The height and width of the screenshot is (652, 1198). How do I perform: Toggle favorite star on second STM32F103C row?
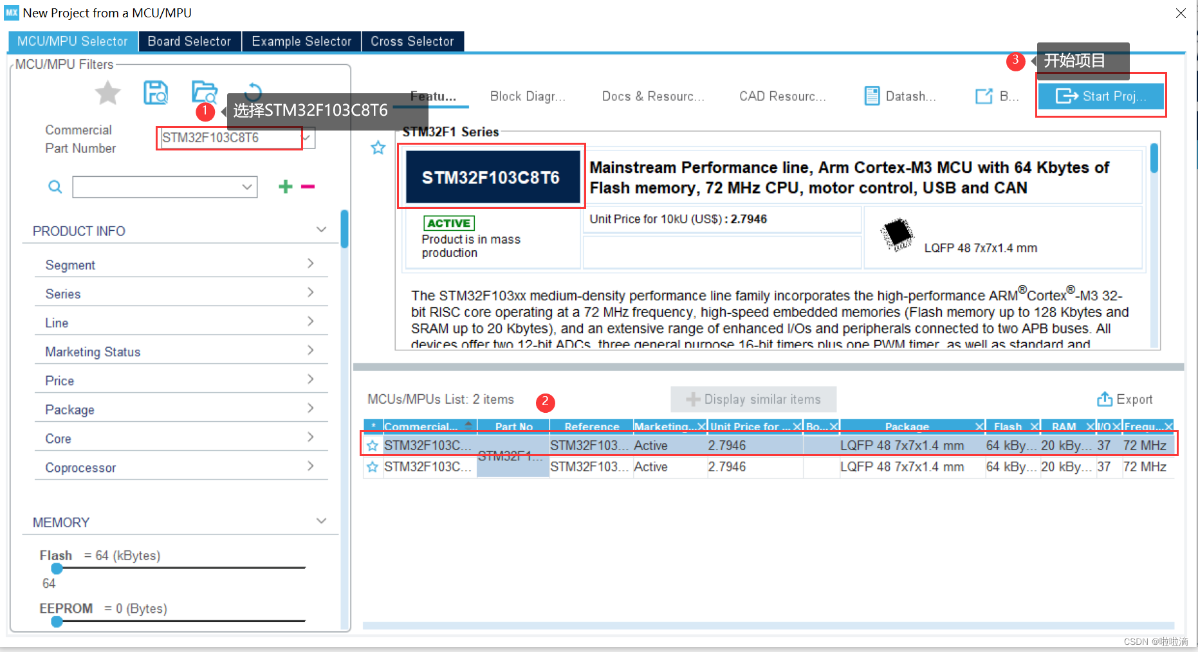click(x=373, y=467)
